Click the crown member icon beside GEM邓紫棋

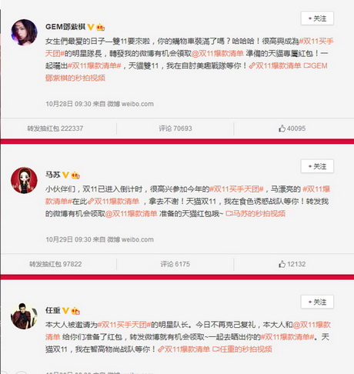click(100, 27)
